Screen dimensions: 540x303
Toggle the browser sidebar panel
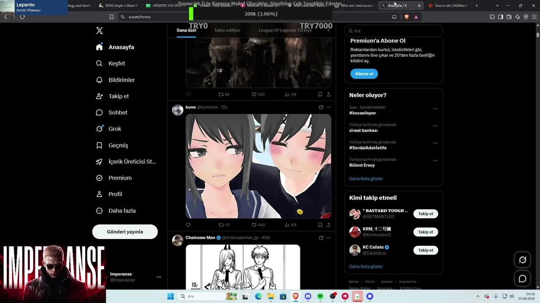(501, 17)
